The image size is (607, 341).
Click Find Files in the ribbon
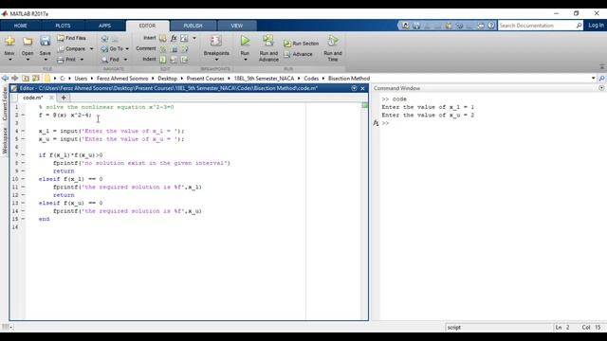(x=72, y=38)
